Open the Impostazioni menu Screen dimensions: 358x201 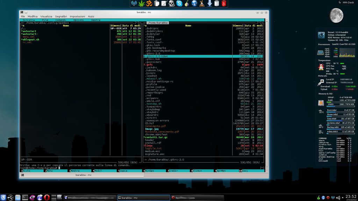pos(77,16)
